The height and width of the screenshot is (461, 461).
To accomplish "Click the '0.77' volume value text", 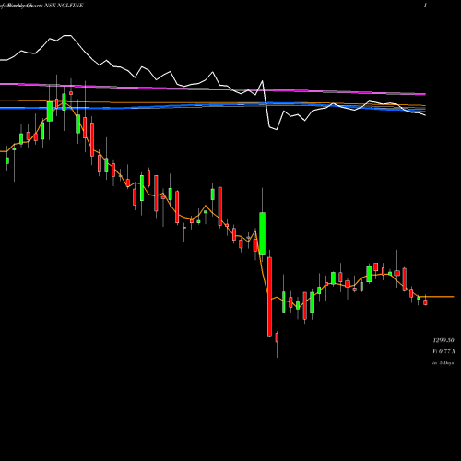I will click(444, 351).
